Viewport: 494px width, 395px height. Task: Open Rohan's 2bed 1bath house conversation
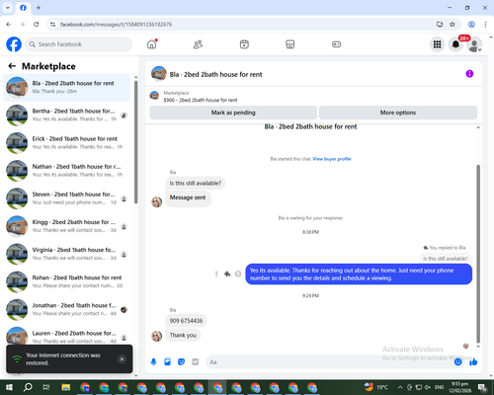tap(66, 281)
